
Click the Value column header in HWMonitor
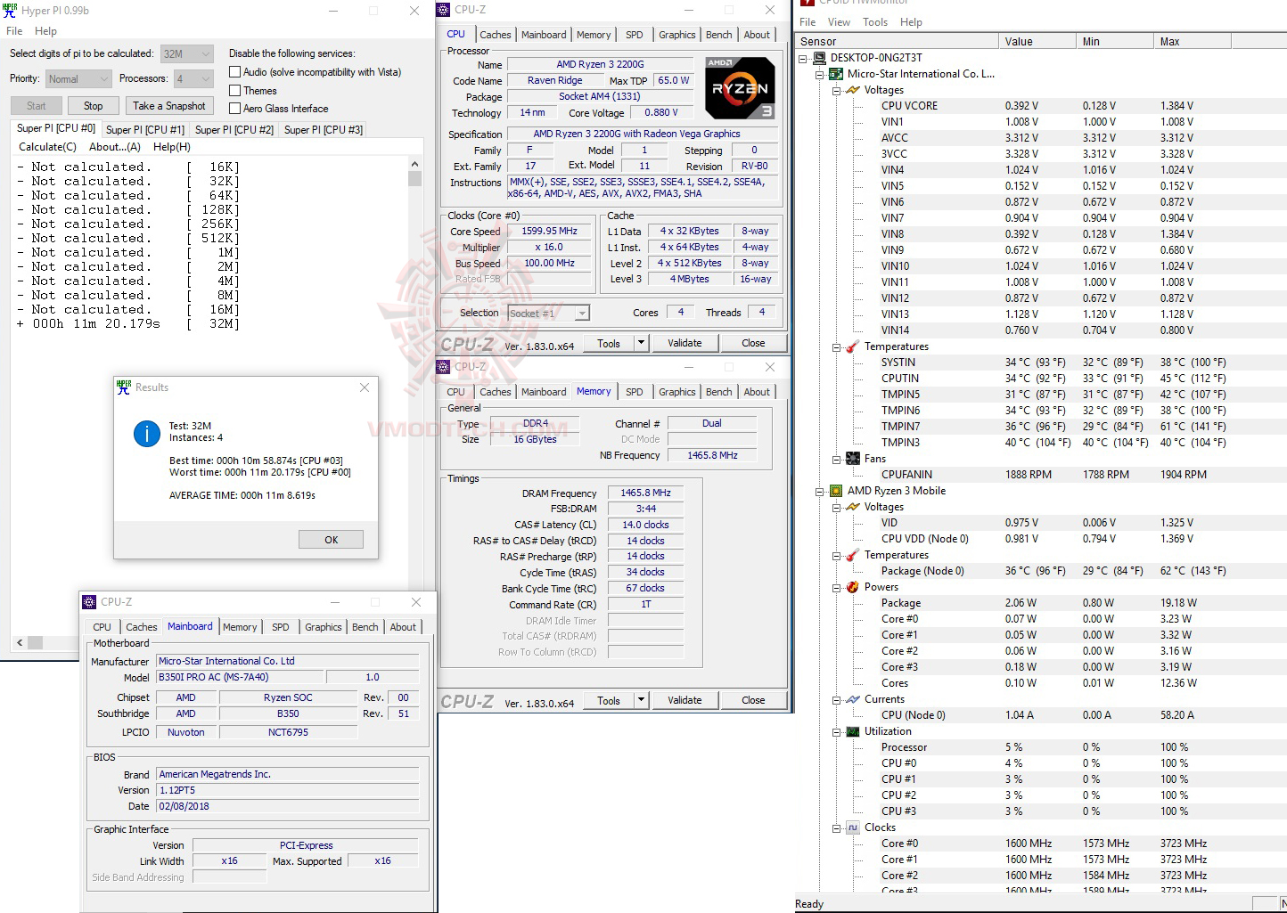1037,42
